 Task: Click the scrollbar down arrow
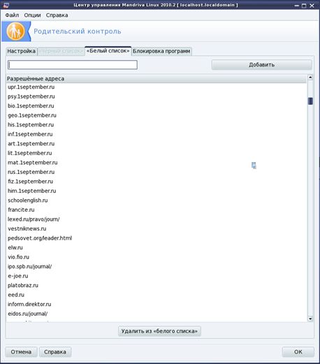point(310,319)
